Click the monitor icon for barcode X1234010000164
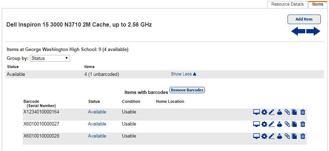The image size is (329, 151). click(x=256, y=112)
